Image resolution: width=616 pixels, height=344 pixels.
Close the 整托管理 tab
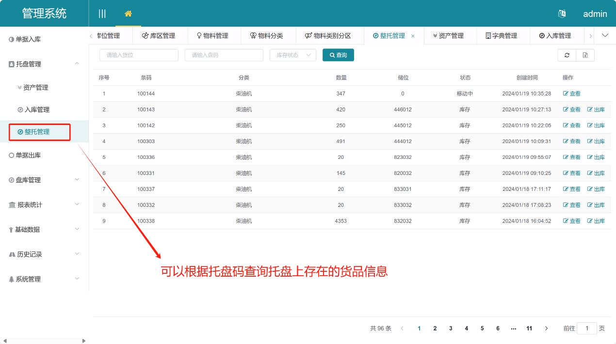click(413, 35)
